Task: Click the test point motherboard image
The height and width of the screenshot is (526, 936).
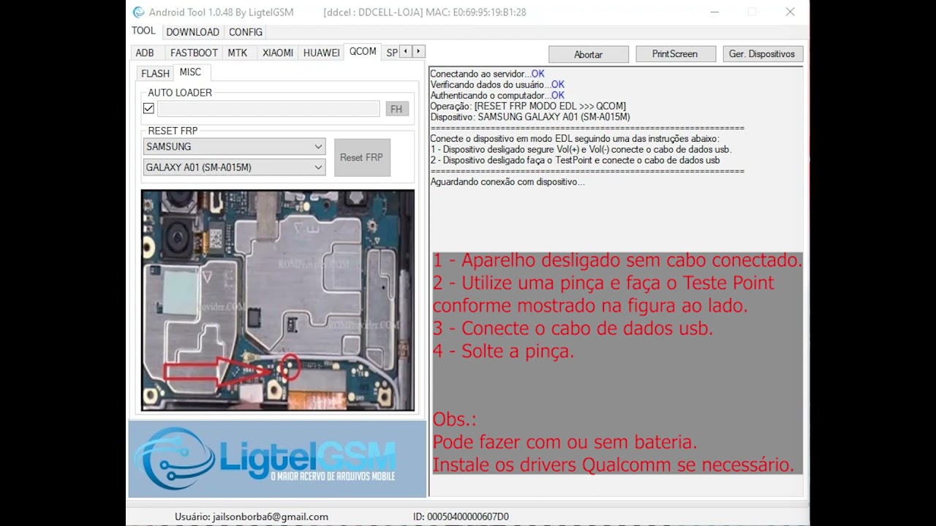Action: 278,300
